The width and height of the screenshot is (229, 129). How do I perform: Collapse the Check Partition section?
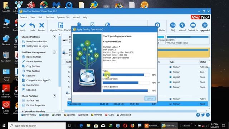click(54, 96)
